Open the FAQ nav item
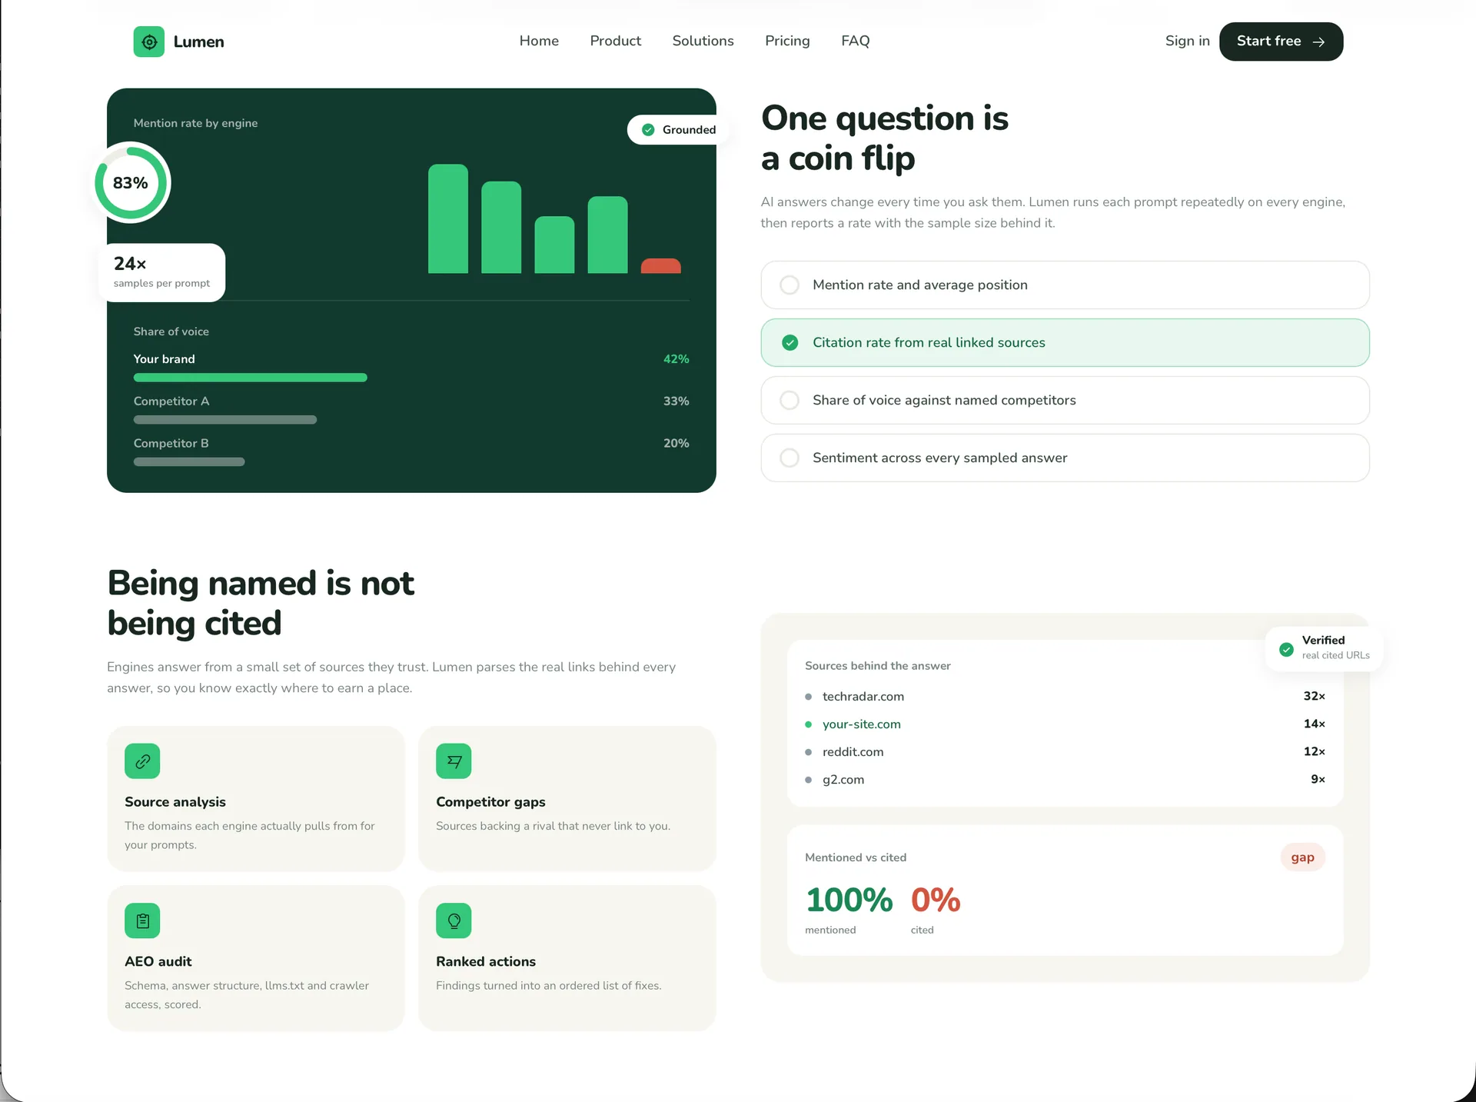 click(855, 41)
